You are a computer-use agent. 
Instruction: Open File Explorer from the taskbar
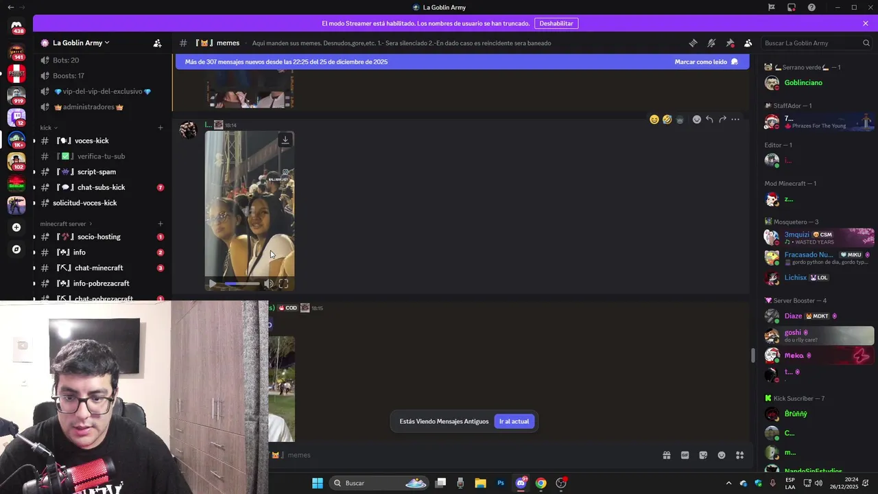point(480,483)
